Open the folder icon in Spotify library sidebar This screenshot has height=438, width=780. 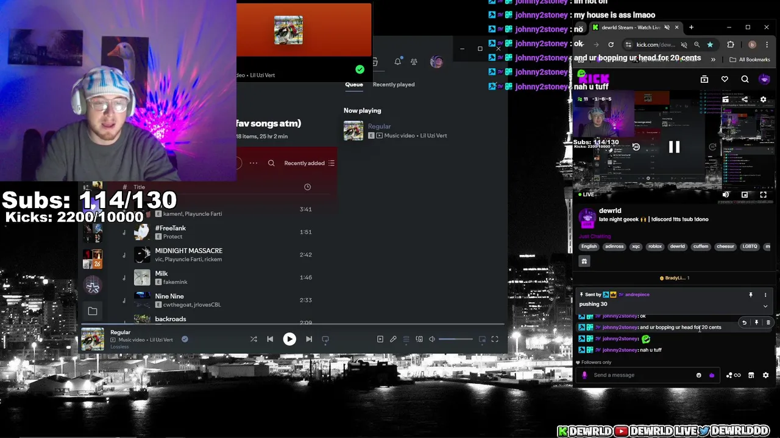(x=93, y=311)
